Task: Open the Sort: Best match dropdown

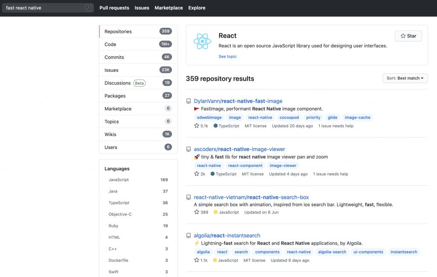Action: 405,78
